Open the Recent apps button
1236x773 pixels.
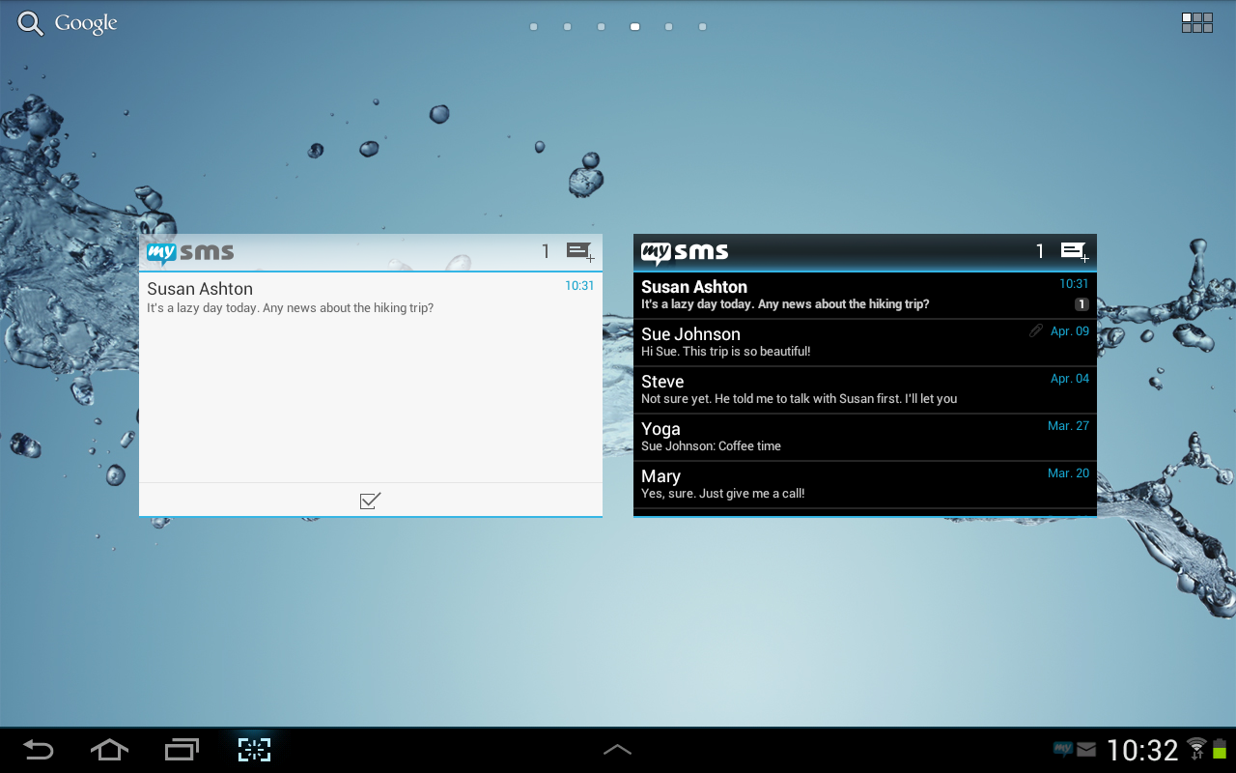[182, 750]
